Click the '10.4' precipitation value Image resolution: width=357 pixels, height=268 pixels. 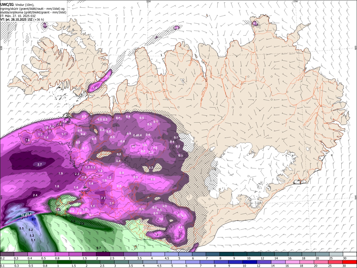28,214
